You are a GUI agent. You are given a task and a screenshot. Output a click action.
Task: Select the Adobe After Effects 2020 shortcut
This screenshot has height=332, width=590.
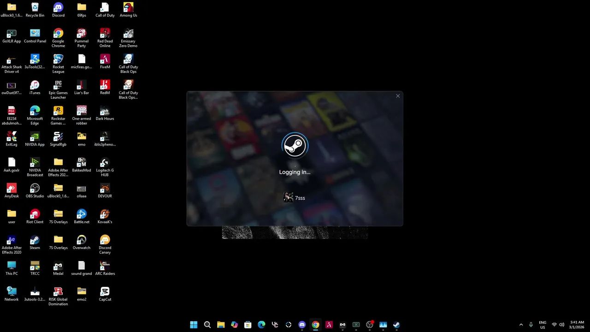click(12, 244)
